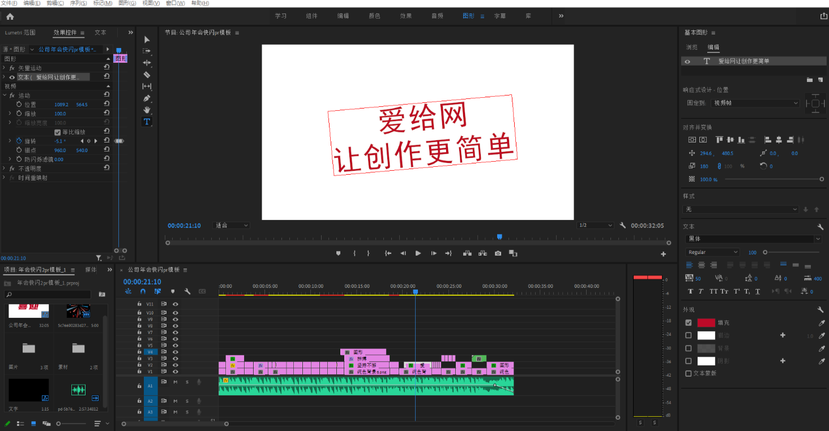This screenshot has width=829, height=431.
Task: Show more workspaces via overflow chevron
Action: (x=561, y=16)
